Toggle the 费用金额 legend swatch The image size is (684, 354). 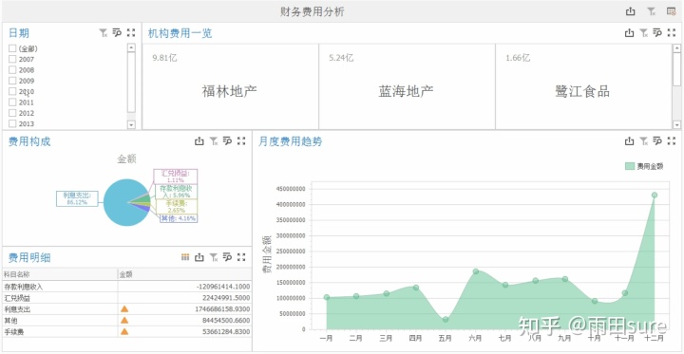pyautogui.click(x=630, y=166)
